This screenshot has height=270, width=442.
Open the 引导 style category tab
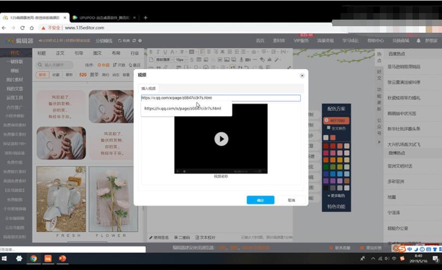[79, 53]
